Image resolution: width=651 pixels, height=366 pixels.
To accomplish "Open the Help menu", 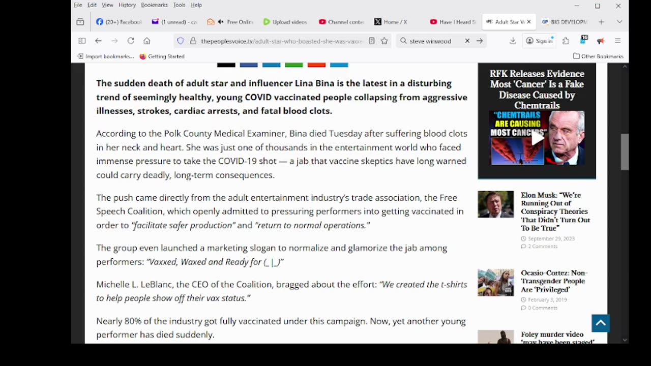I will [196, 5].
